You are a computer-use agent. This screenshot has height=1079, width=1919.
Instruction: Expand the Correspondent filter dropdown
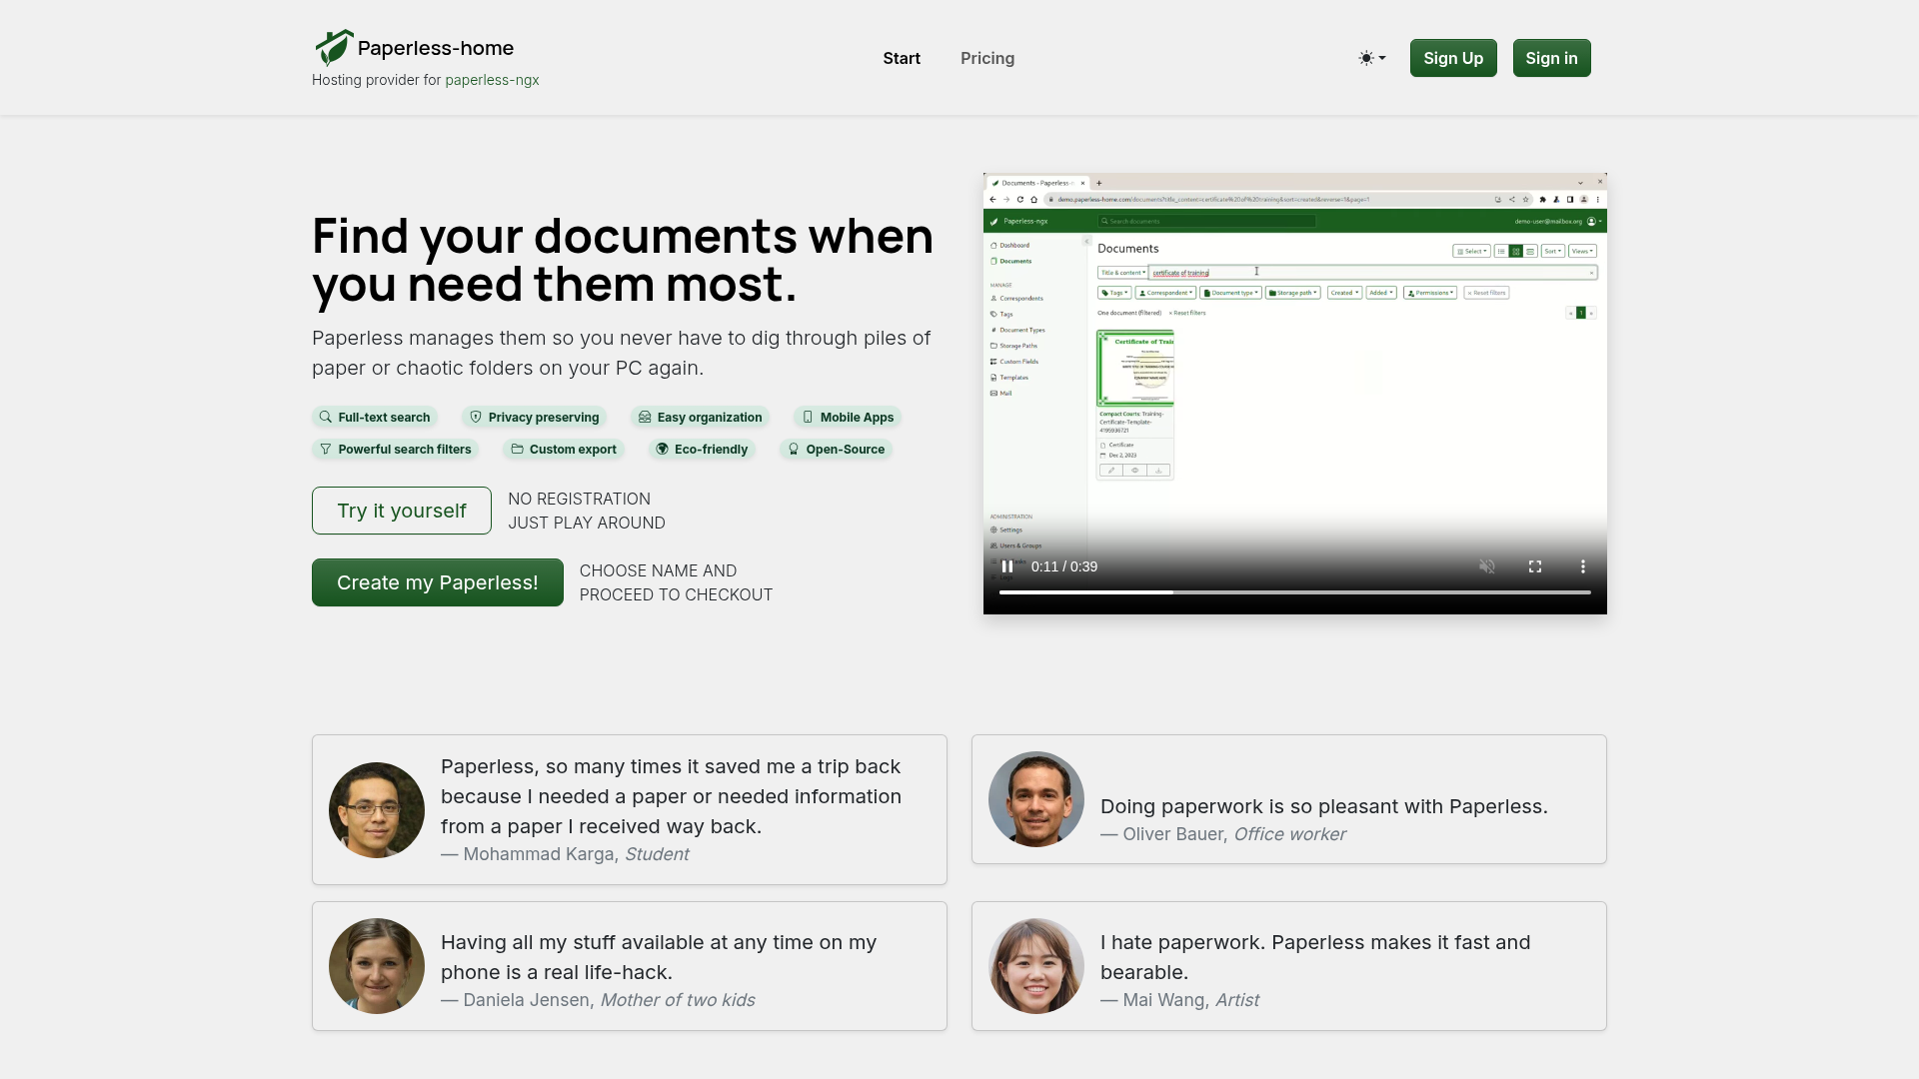(1165, 293)
